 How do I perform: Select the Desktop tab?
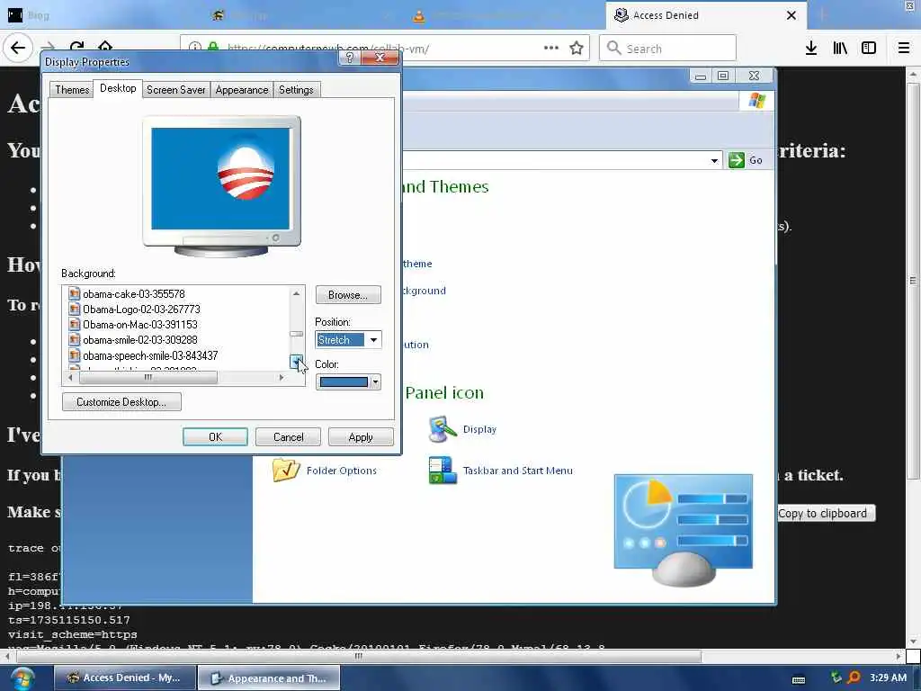(x=118, y=89)
